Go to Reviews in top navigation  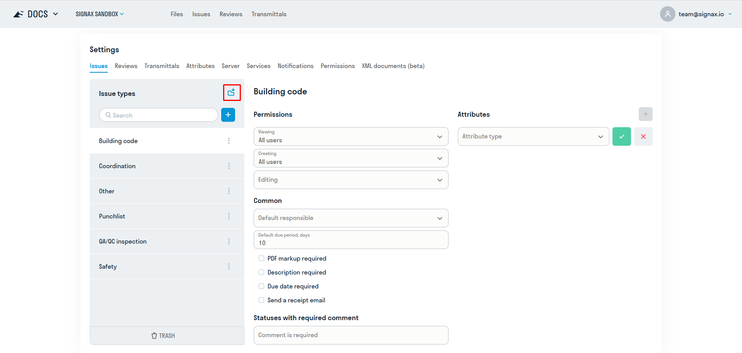231,14
